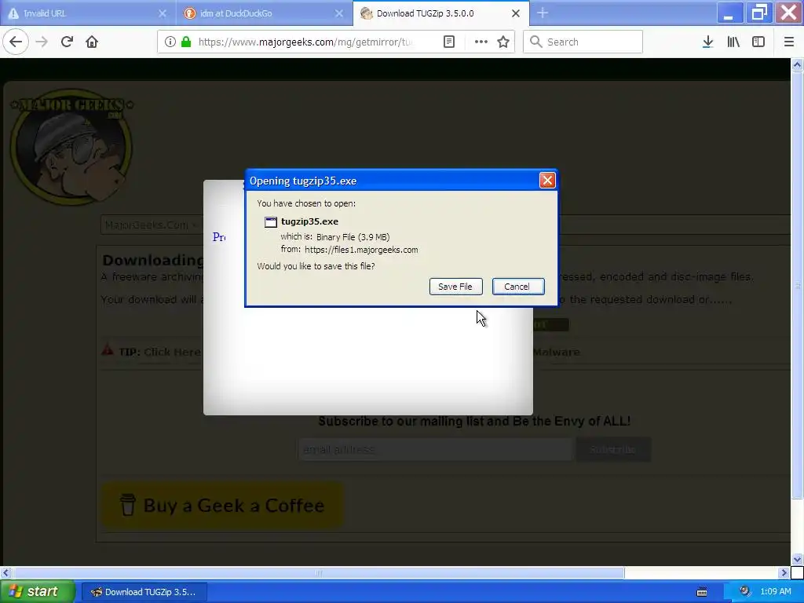Click the email address subscribe field

pos(435,450)
